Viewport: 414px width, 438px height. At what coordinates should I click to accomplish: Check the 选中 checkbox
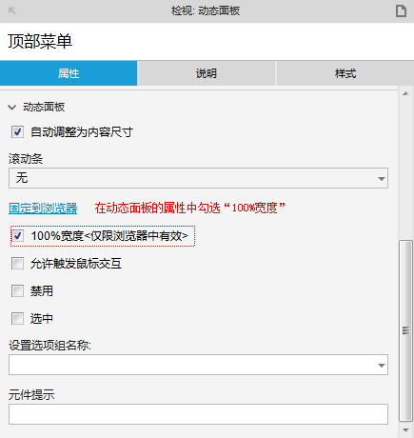pos(17,319)
